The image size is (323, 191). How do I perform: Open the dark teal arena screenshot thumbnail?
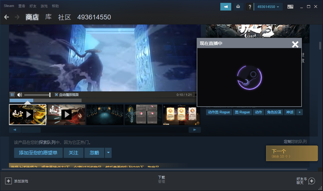(x=105, y=115)
